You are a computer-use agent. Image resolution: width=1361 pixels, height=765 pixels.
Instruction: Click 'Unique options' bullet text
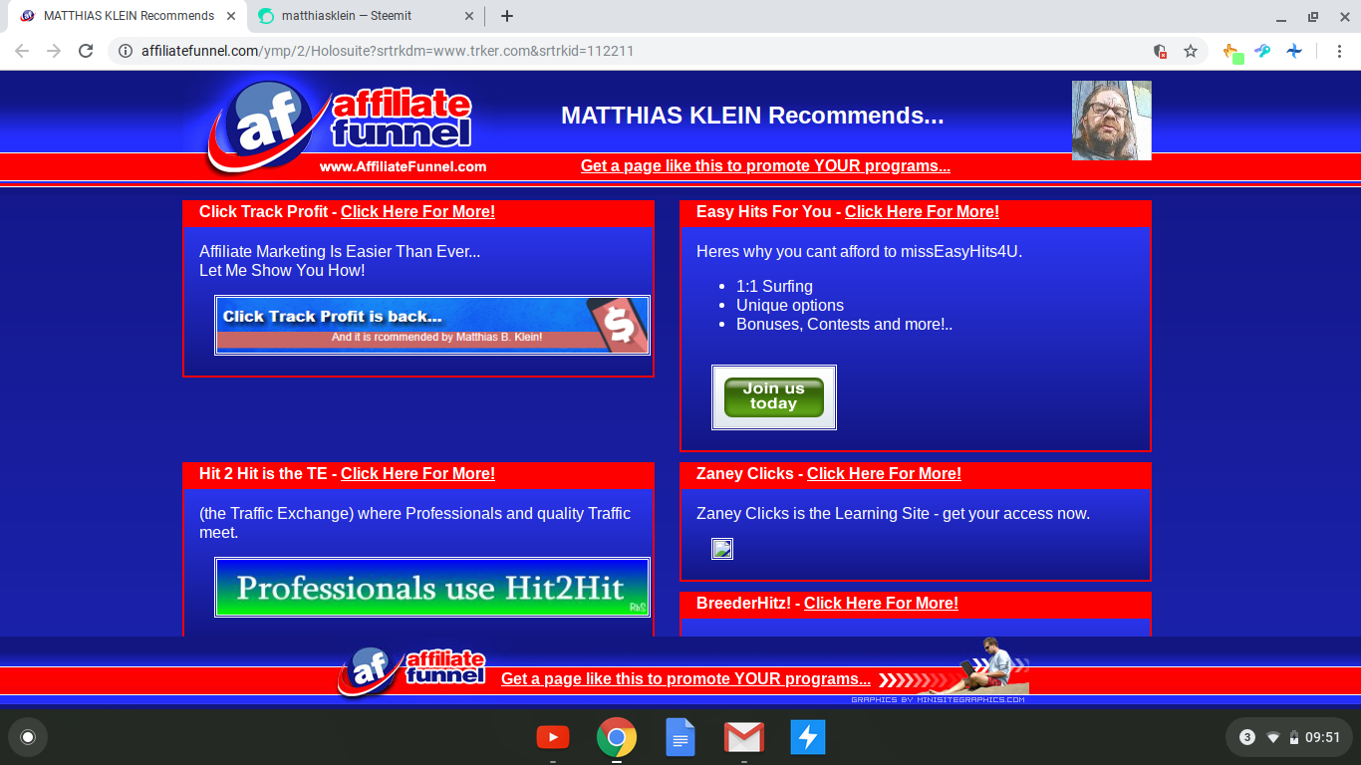pyautogui.click(x=790, y=305)
